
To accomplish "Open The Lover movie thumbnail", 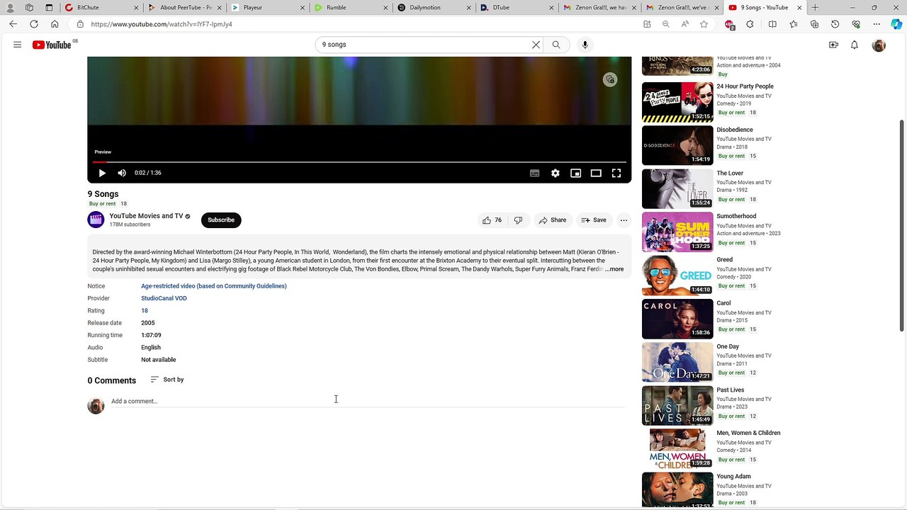I will (x=677, y=188).
